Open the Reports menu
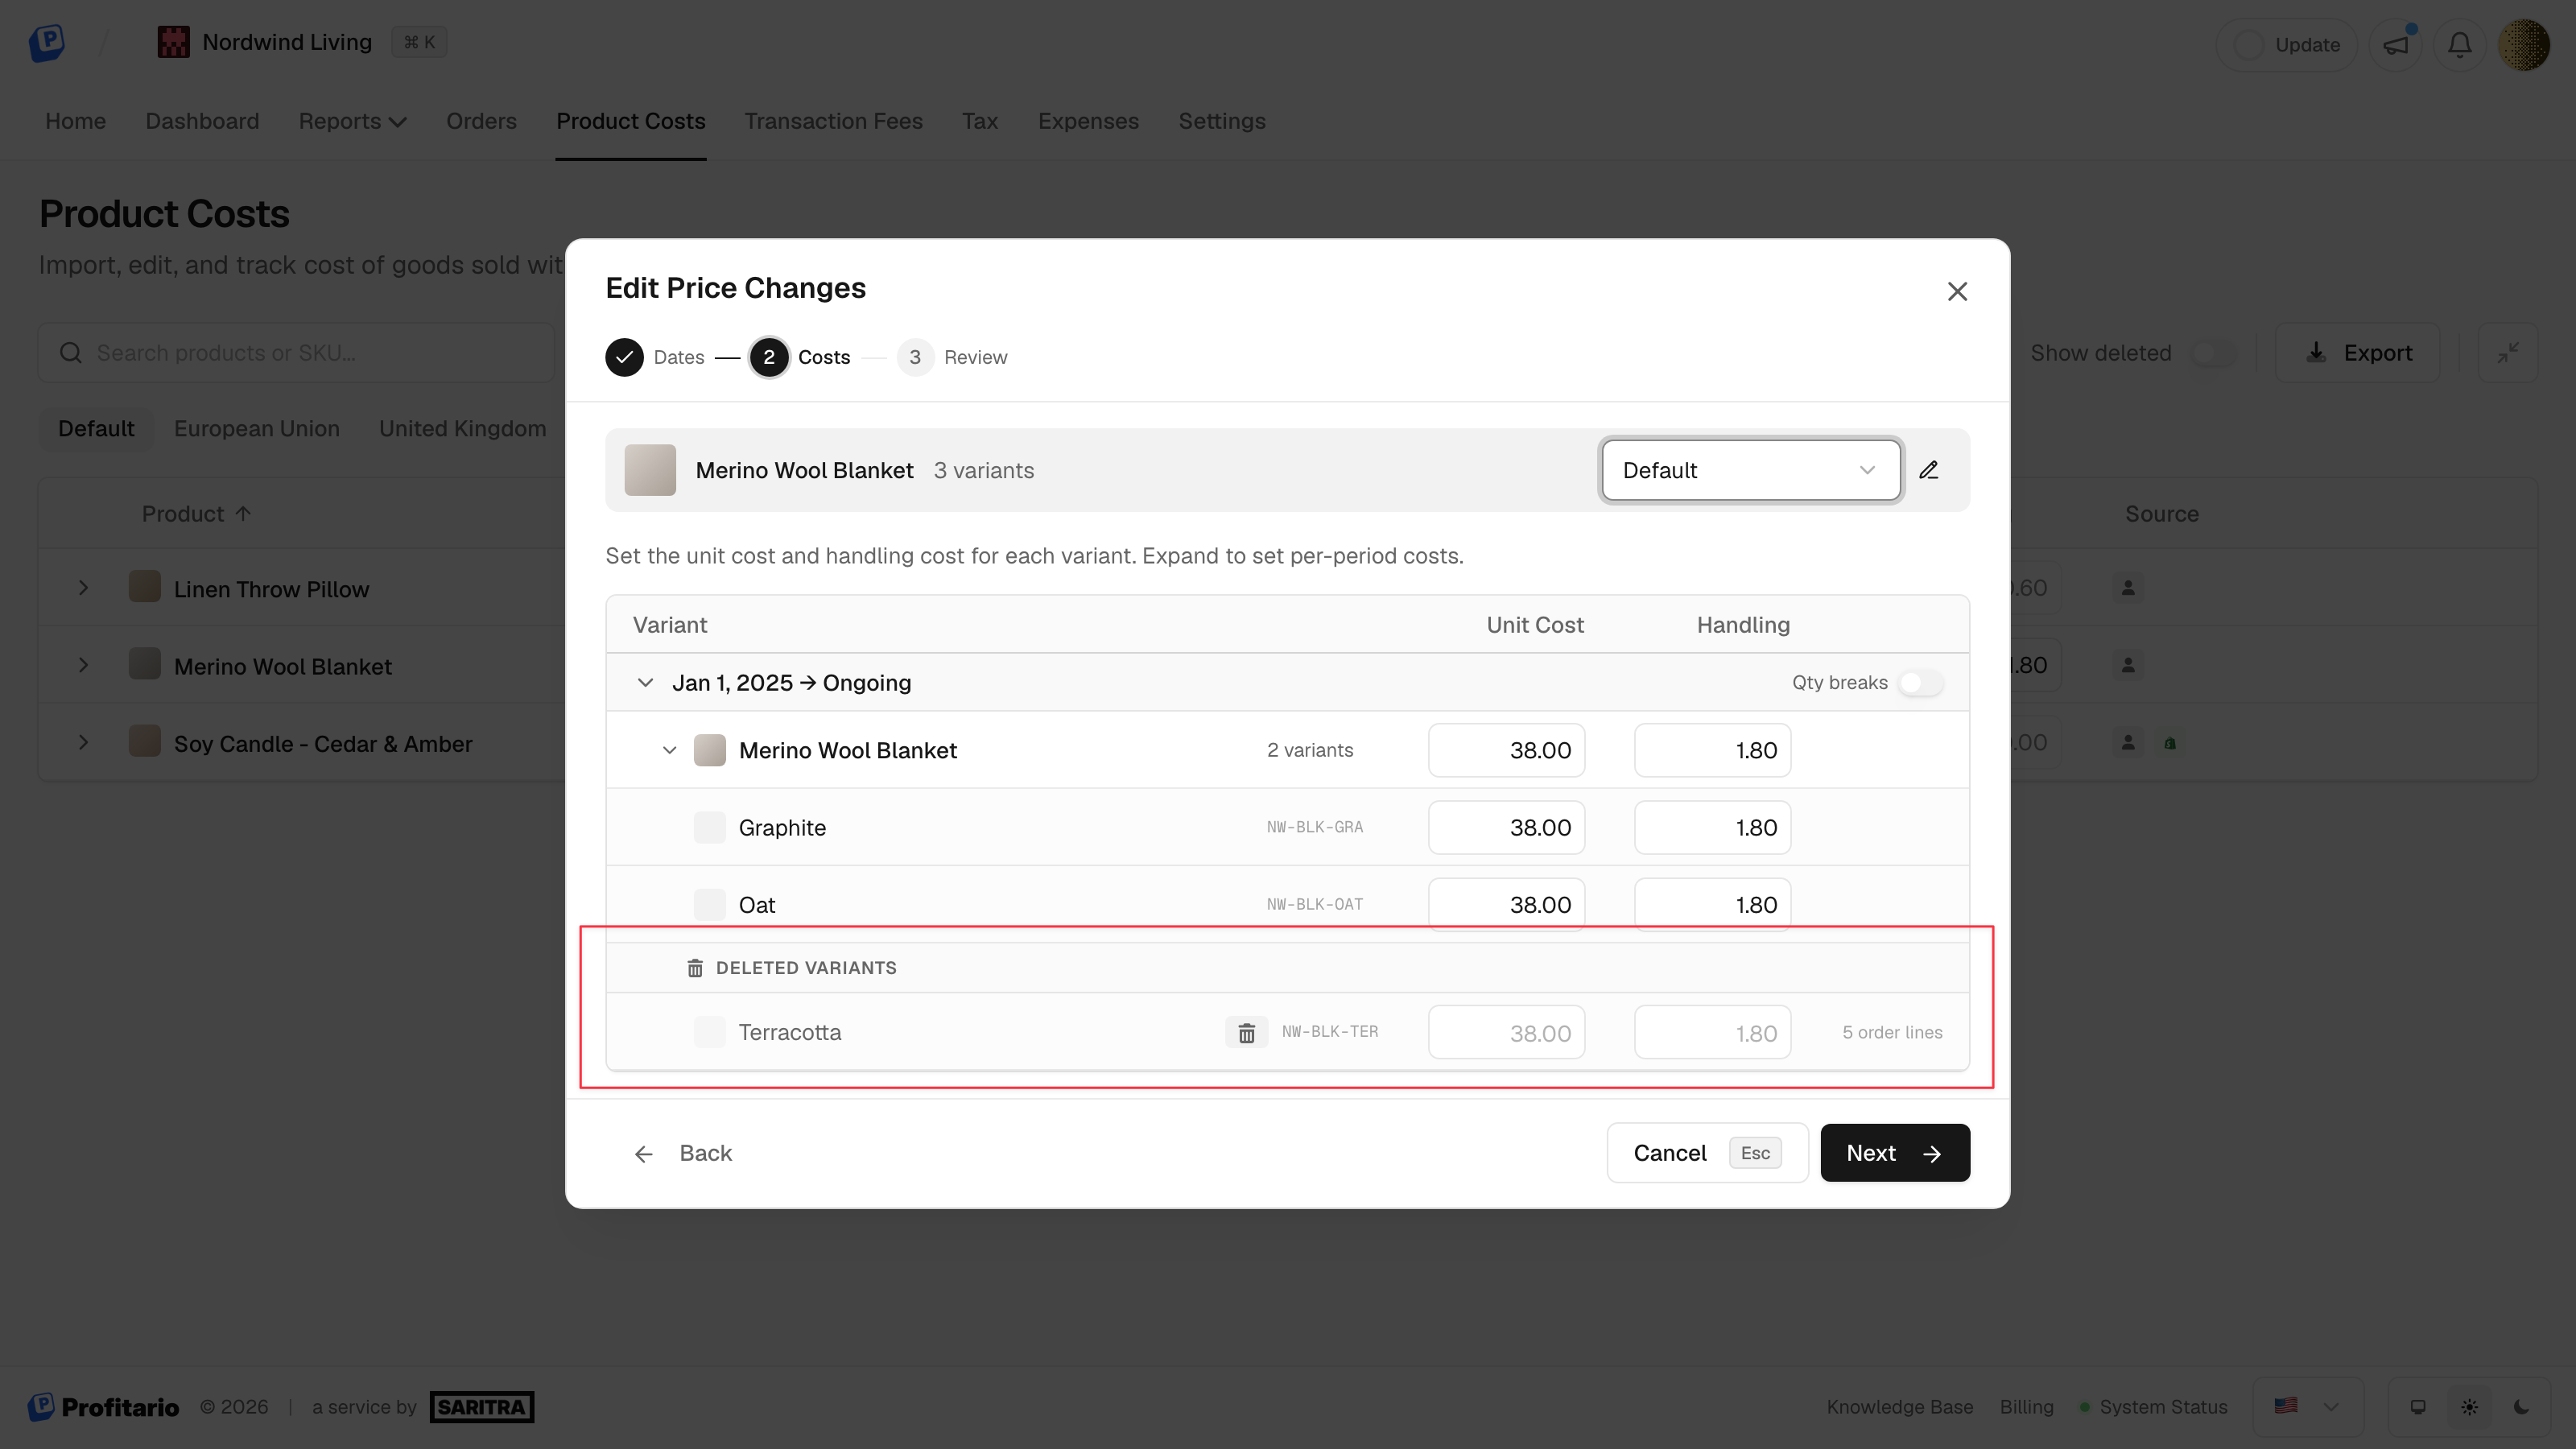The width and height of the screenshot is (2576, 1449). [352, 121]
